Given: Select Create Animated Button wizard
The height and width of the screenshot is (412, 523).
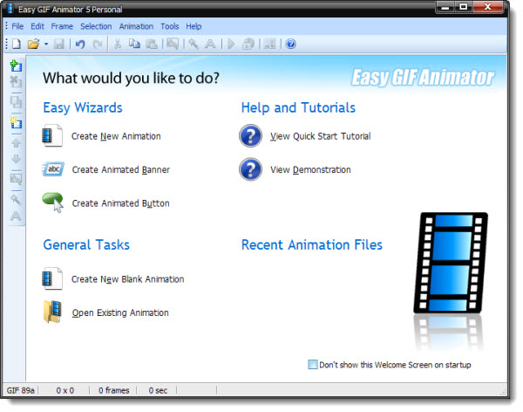Looking at the screenshot, I should [120, 203].
